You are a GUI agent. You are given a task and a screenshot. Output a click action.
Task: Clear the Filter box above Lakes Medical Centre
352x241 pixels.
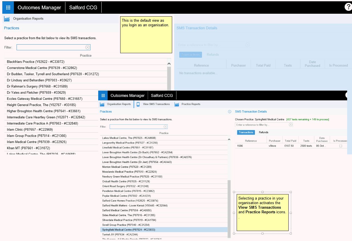(165, 127)
